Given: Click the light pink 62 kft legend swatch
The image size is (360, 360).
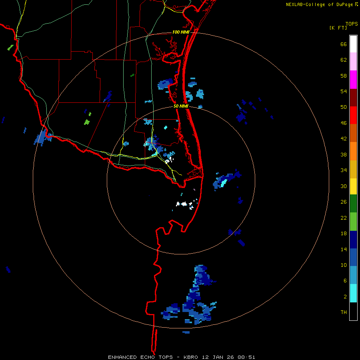Looking at the screenshot, I should (353, 62).
